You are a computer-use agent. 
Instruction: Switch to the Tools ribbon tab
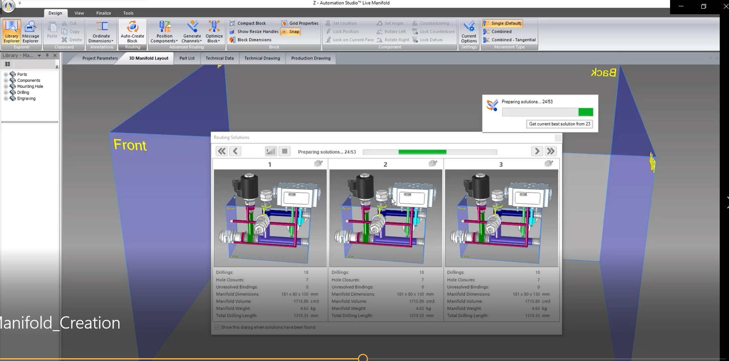pos(129,13)
